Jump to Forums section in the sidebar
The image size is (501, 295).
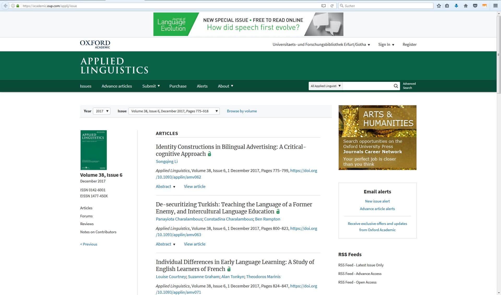click(x=86, y=216)
